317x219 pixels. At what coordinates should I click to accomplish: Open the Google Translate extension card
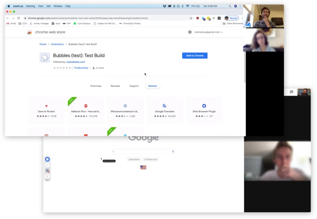(165, 110)
